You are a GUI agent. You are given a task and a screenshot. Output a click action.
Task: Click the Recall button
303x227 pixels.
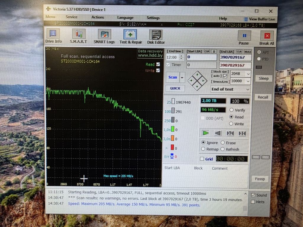coord(263,97)
